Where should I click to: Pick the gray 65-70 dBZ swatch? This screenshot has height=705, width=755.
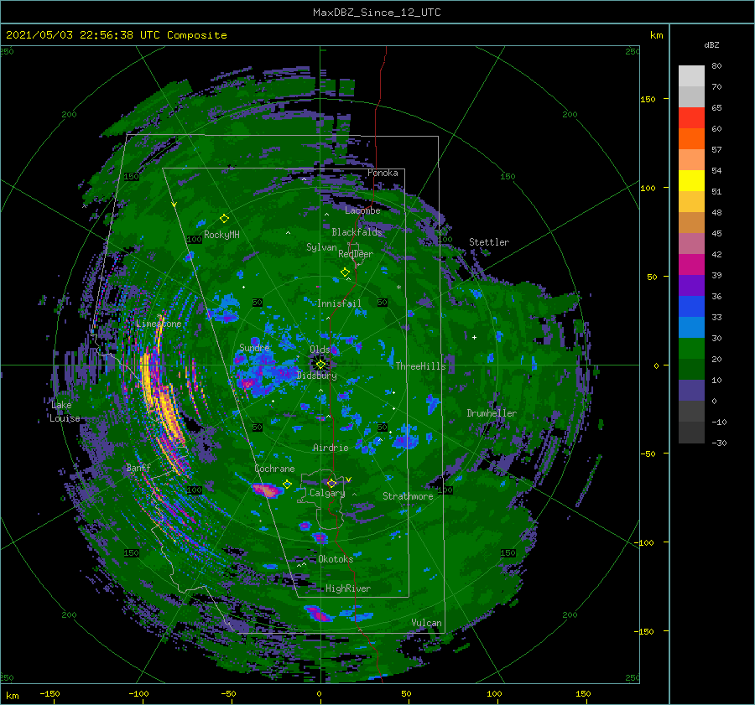pos(691,96)
